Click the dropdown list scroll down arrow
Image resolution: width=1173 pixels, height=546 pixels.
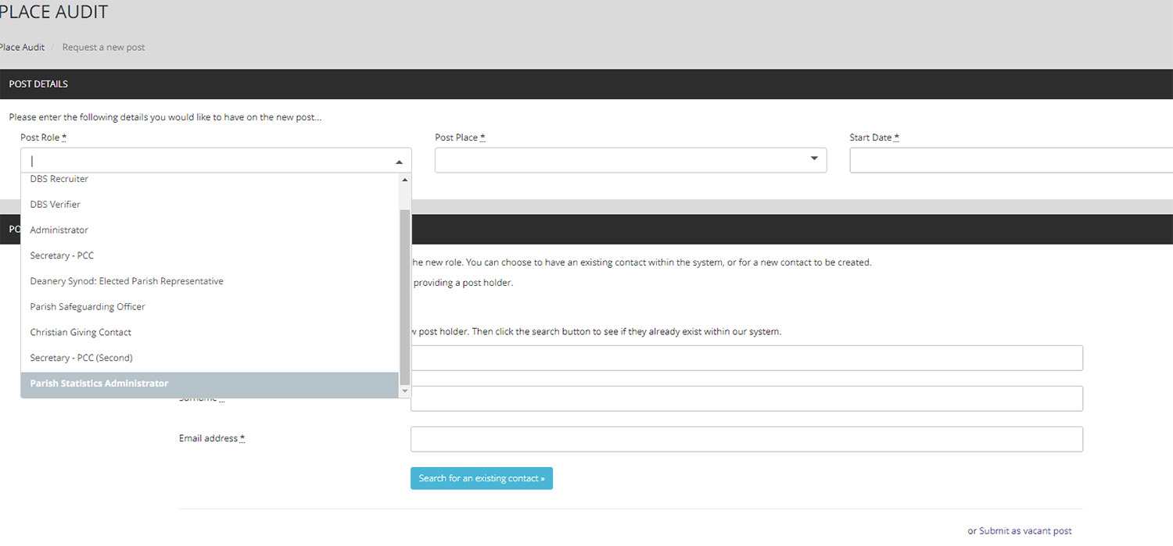[405, 391]
